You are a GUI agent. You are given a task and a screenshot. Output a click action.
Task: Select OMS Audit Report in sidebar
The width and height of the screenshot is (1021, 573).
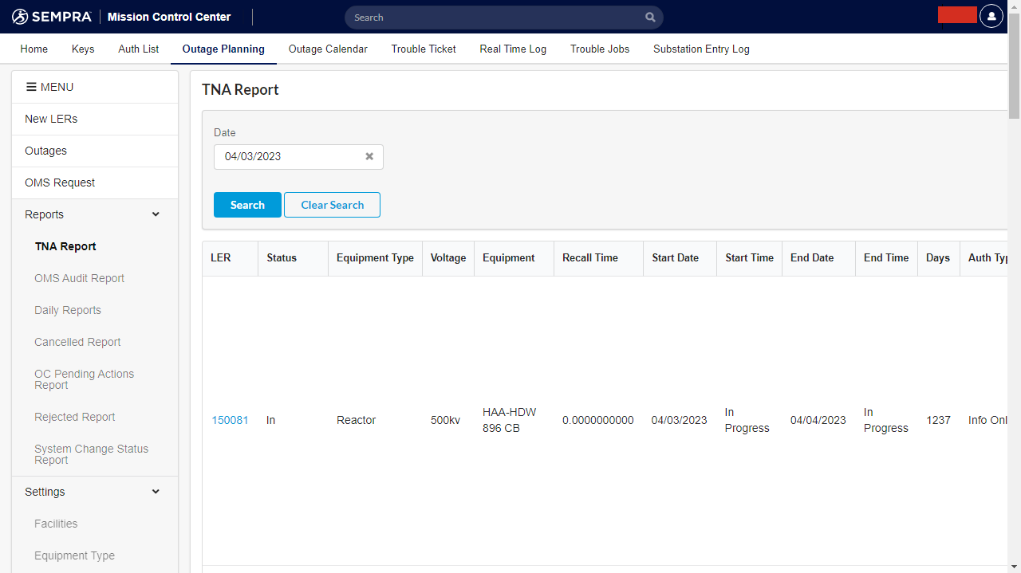pyautogui.click(x=79, y=278)
